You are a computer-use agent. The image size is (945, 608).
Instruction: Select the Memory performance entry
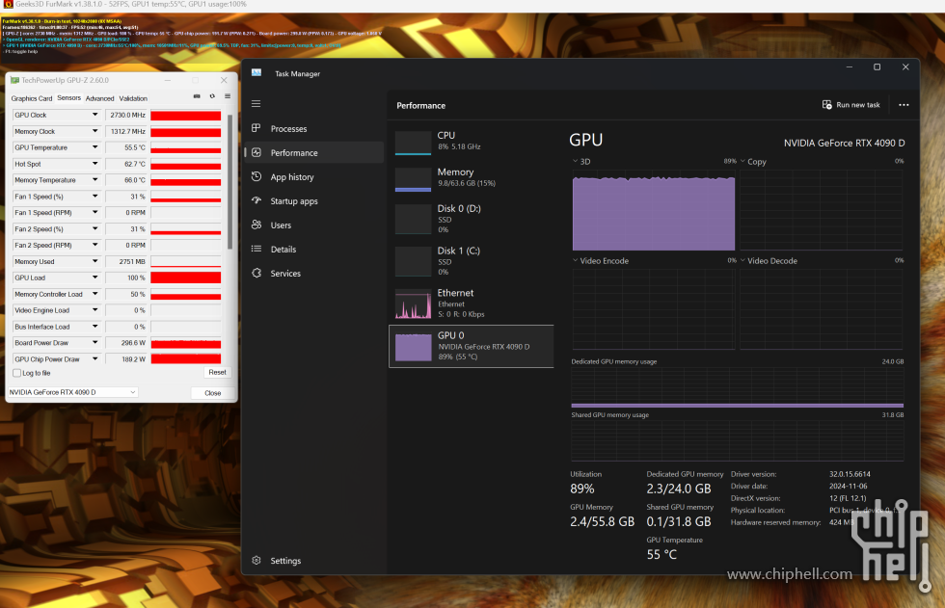click(x=472, y=177)
